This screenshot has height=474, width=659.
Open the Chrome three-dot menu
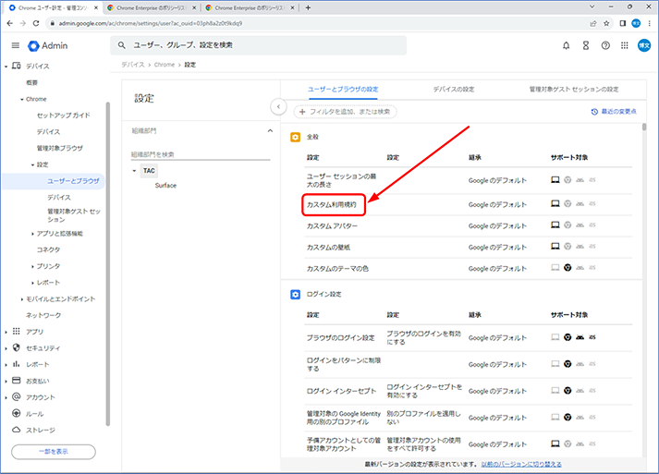650,23
